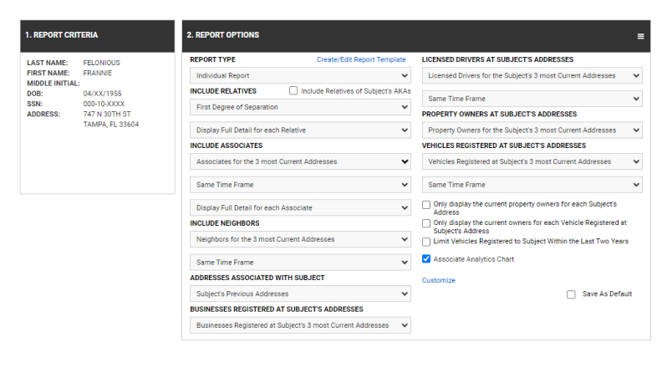
Task: Open the Report Options hamburger menu icon
Action: [640, 36]
